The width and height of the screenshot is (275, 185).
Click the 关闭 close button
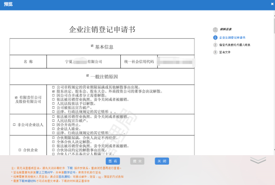click(162, 161)
